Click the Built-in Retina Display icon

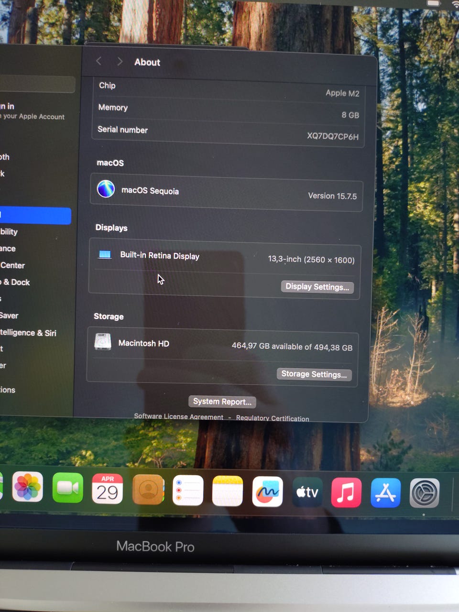[x=105, y=254]
